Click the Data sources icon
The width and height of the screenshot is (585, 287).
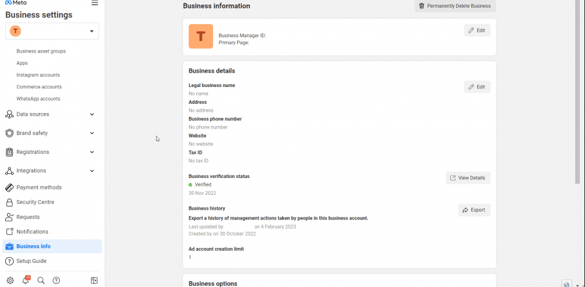click(9, 114)
